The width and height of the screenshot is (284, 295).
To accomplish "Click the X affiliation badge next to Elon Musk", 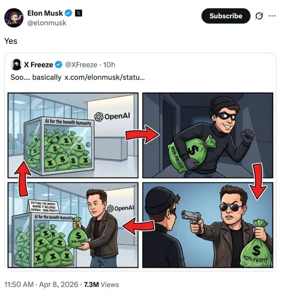I will coord(79,13).
